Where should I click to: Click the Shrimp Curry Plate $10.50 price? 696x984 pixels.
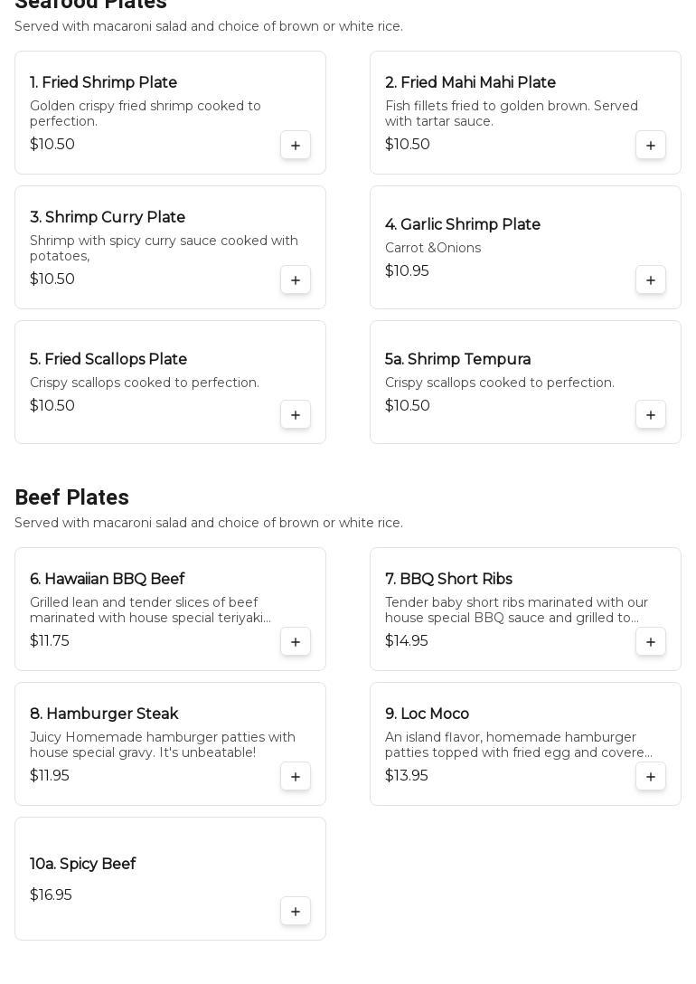pyautogui.click(x=52, y=279)
